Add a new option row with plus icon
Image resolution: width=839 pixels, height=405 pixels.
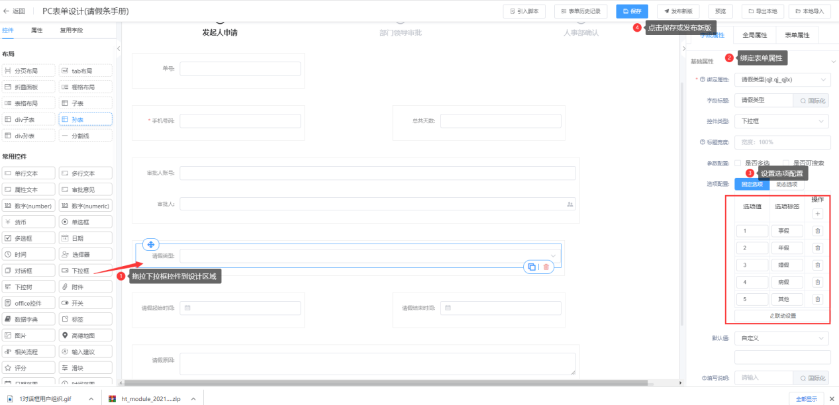point(817,214)
